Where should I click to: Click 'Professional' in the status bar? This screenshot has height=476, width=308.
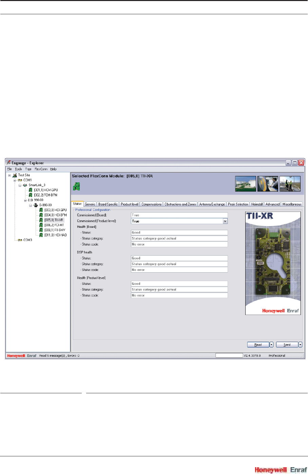pyautogui.click(x=277, y=356)
